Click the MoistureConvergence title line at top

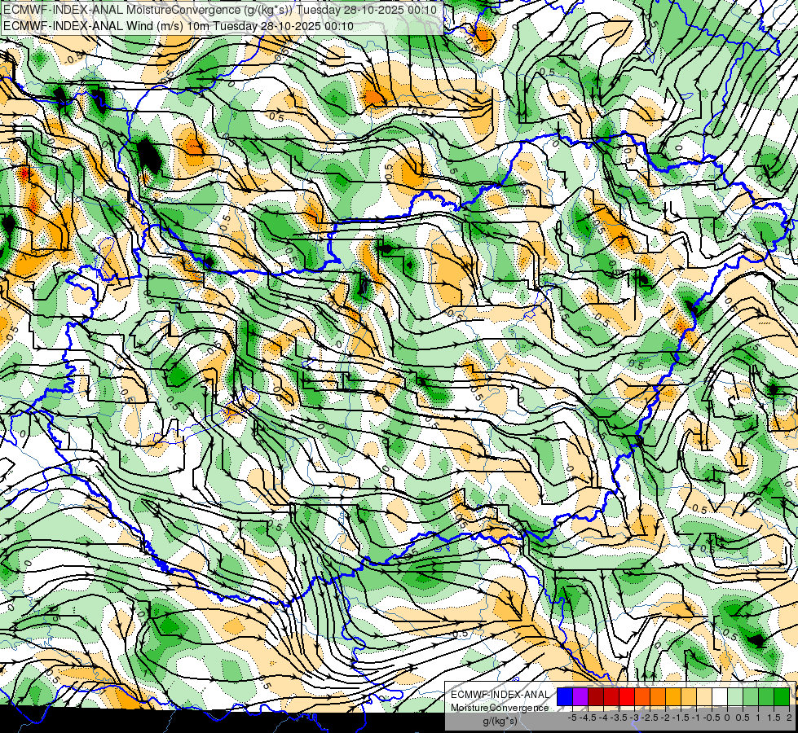tap(220, 10)
